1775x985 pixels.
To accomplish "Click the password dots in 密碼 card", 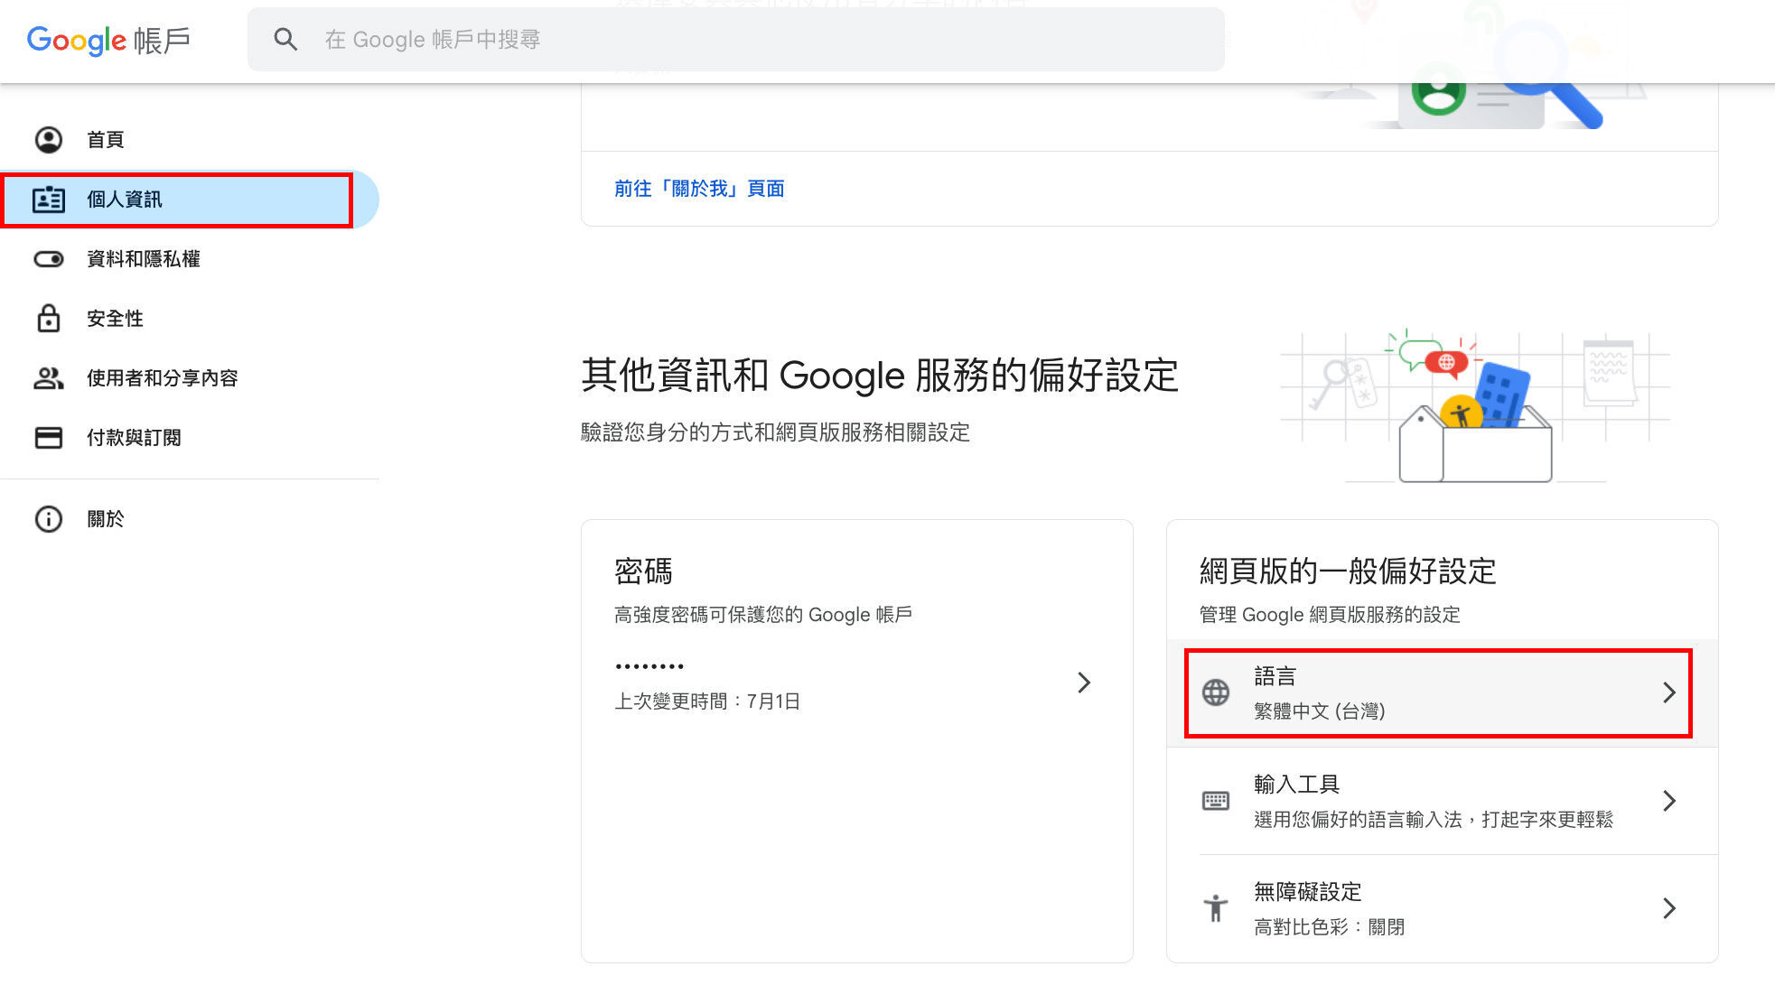I will point(649,666).
